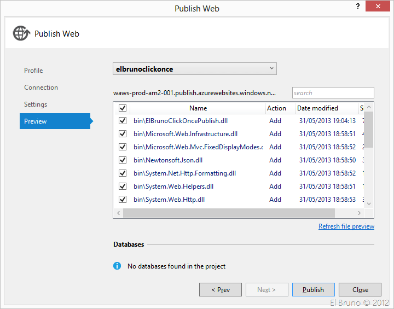
Task: Click the vertical scrollbar down arrow
Action: (369, 203)
